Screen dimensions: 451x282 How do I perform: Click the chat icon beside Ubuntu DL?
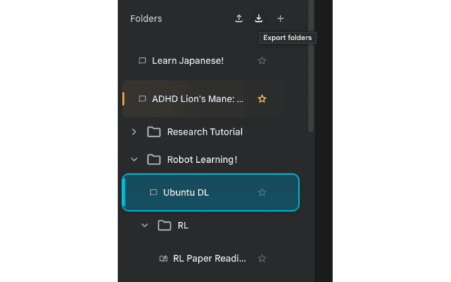(154, 192)
